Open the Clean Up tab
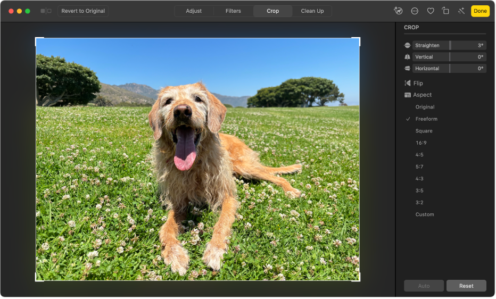 pyautogui.click(x=312, y=11)
